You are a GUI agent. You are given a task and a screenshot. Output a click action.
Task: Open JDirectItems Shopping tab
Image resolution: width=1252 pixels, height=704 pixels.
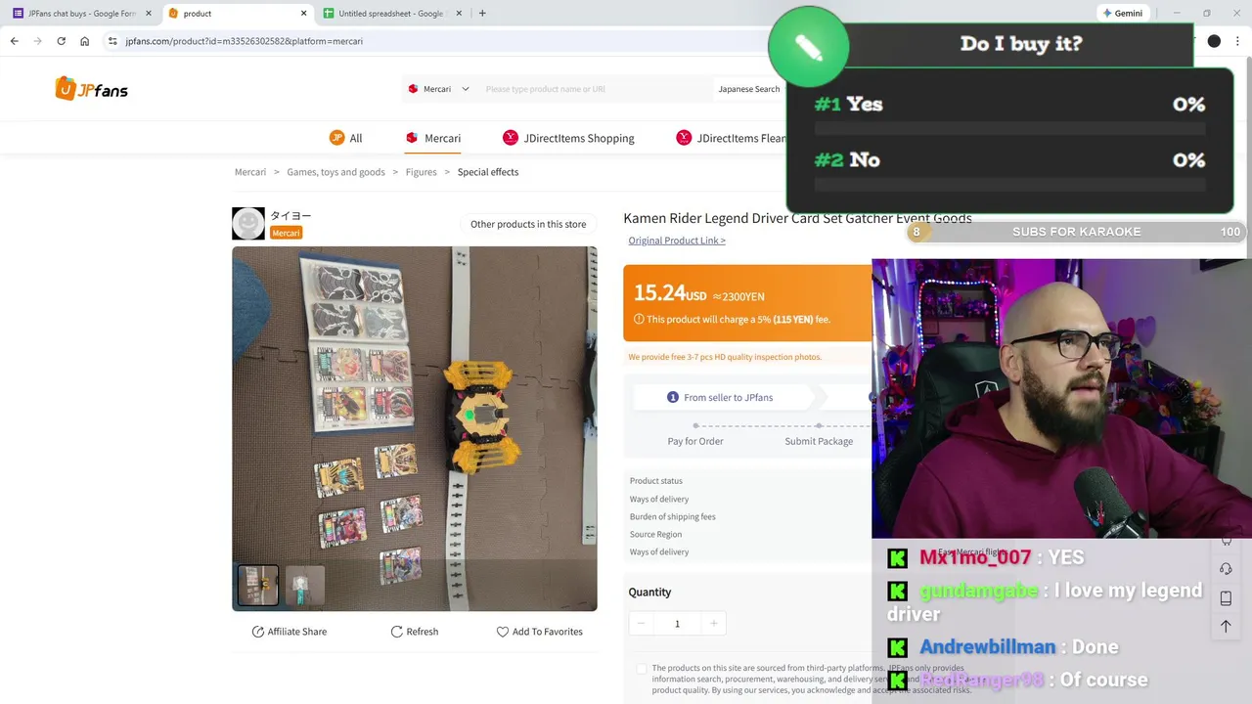point(568,138)
